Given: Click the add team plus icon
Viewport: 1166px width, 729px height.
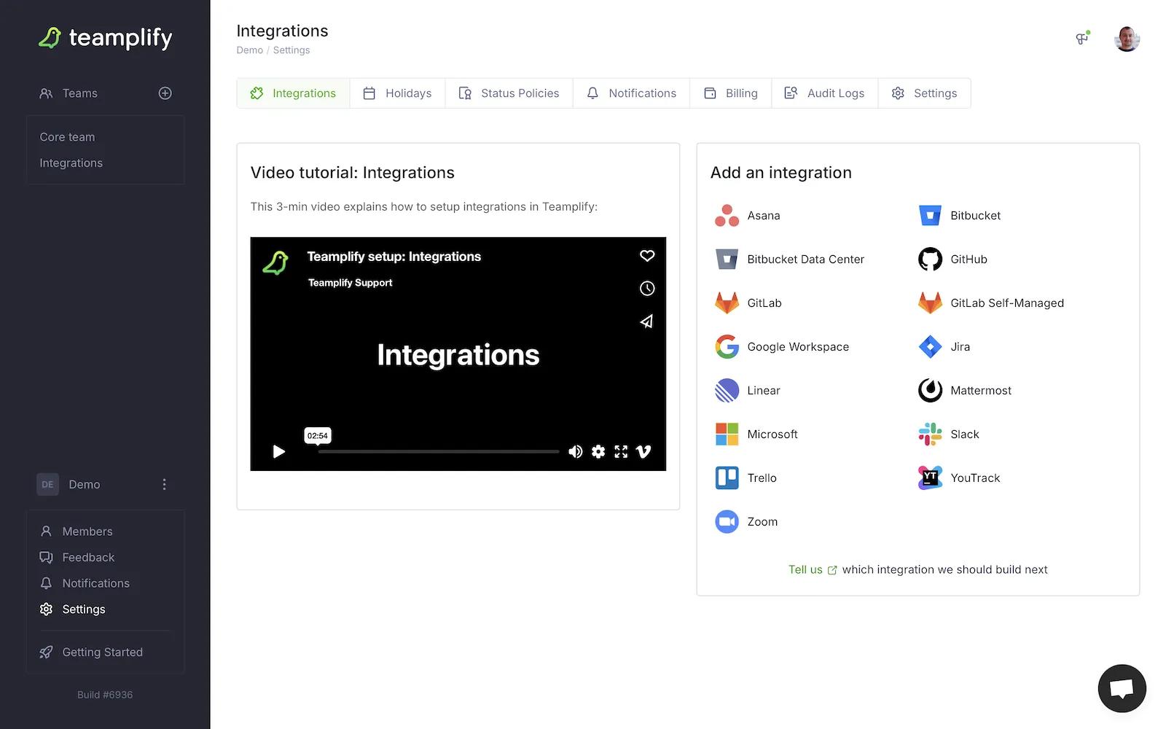Looking at the screenshot, I should (165, 93).
